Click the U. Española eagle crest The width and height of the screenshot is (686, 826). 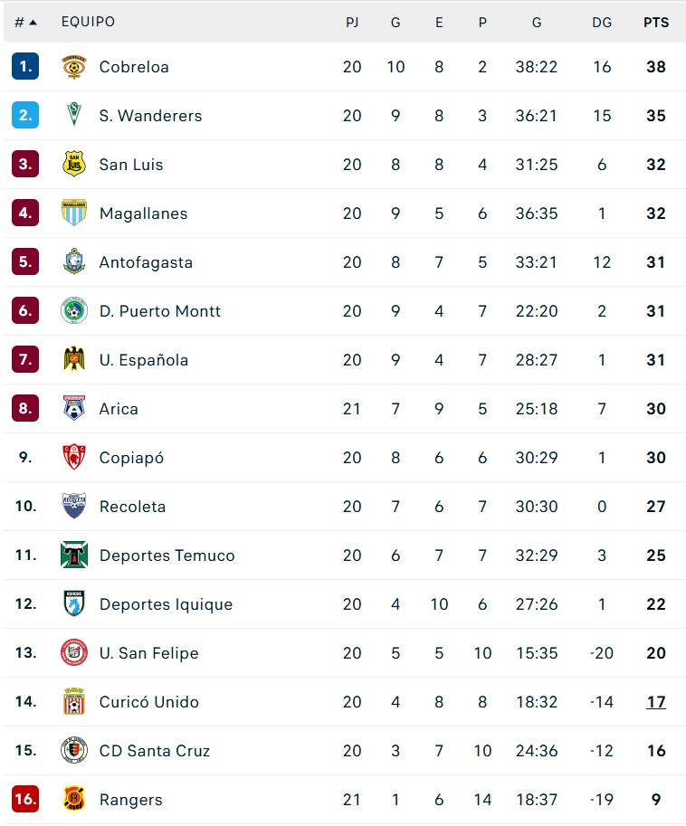pyautogui.click(x=74, y=360)
